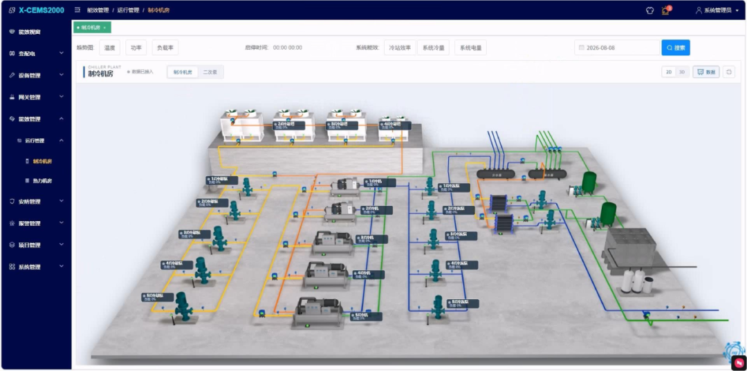Image resolution: width=747 pixels, height=371 pixels.
Task: Select the 1#冷机 chiller label
Action: 380,182
